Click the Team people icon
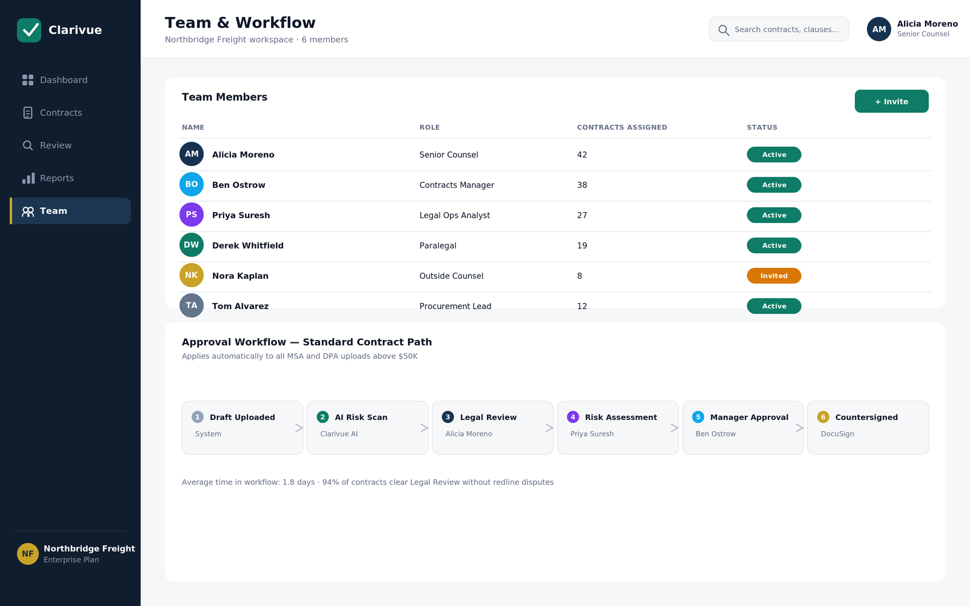The height and width of the screenshot is (606, 970). point(28,211)
